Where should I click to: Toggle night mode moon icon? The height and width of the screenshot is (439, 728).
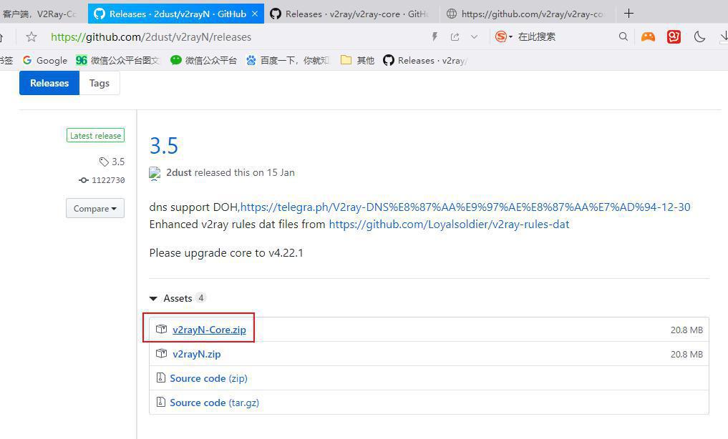(699, 36)
